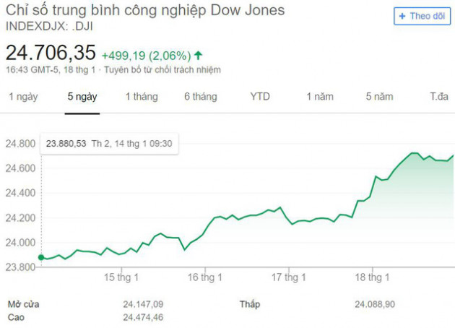This screenshot has width=455, height=328.
Task: Open the 1 tháng time range
Action: (x=142, y=96)
